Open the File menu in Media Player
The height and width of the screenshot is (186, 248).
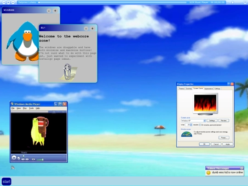click(13, 108)
